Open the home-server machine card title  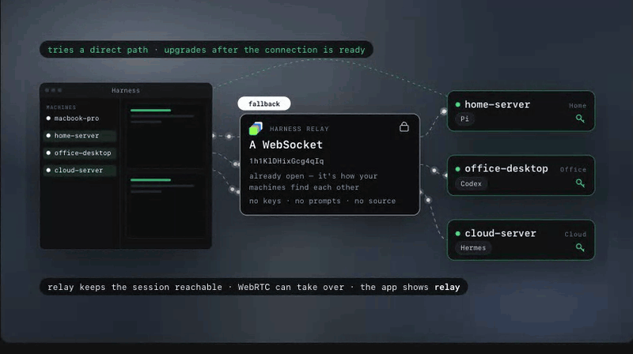click(497, 104)
